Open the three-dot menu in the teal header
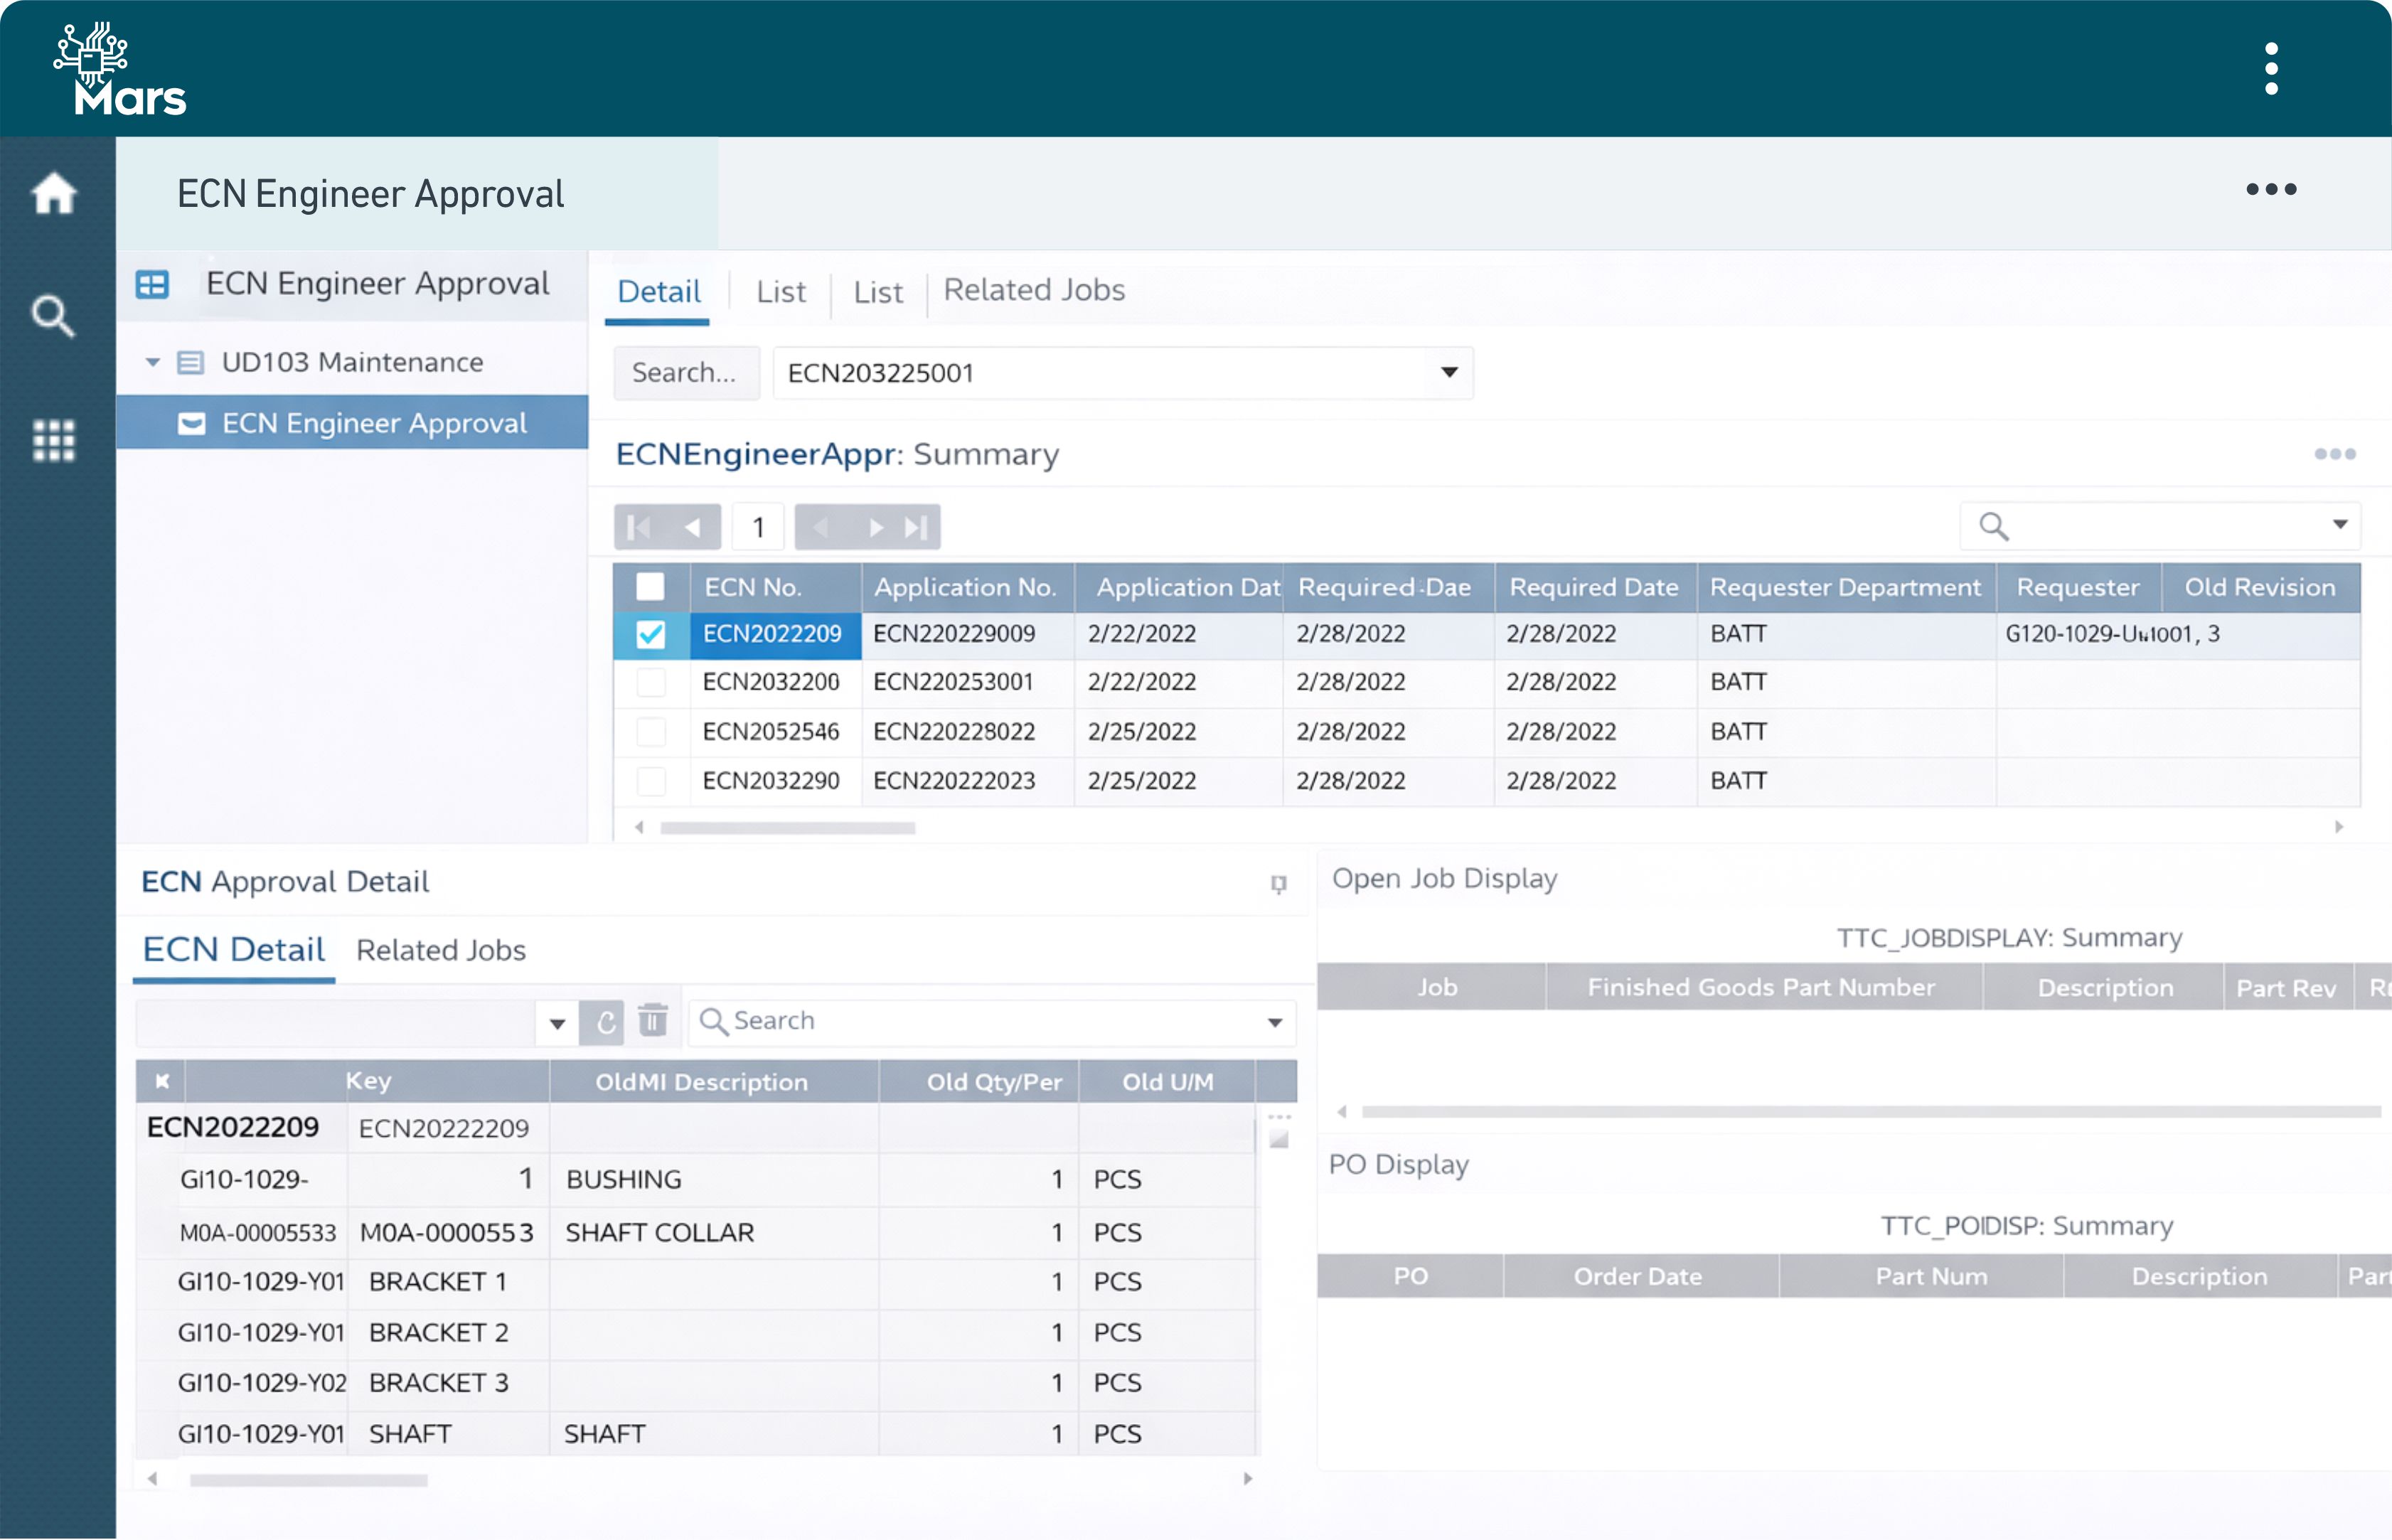 [2272, 68]
